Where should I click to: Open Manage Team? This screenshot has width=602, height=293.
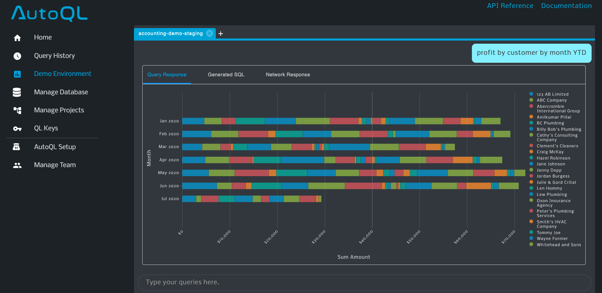(x=55, y=165)
